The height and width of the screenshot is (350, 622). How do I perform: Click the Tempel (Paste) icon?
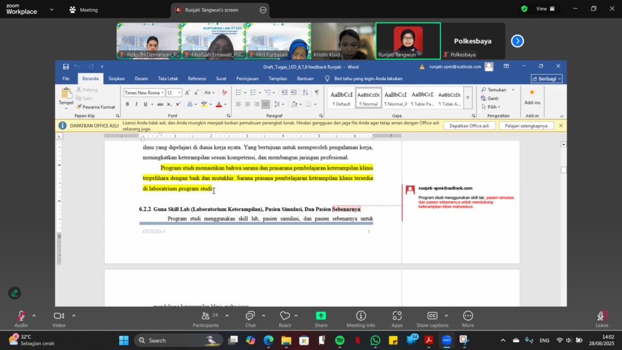pos(66,94)
